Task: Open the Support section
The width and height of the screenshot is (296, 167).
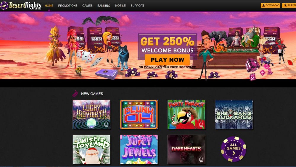Action: click(137, 6)
